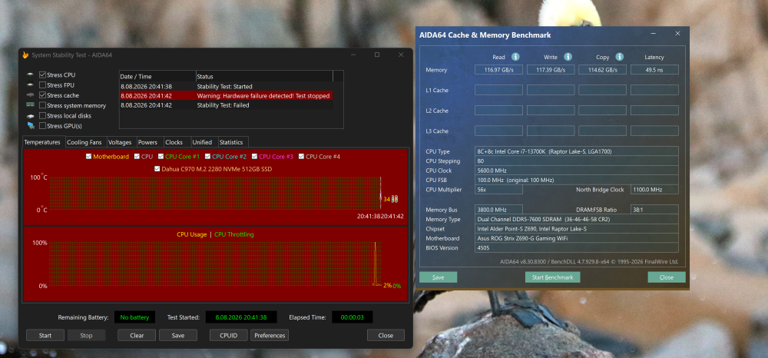Switch to the Cooling Fans tab
Screen dimensions: 768x358
84,142
